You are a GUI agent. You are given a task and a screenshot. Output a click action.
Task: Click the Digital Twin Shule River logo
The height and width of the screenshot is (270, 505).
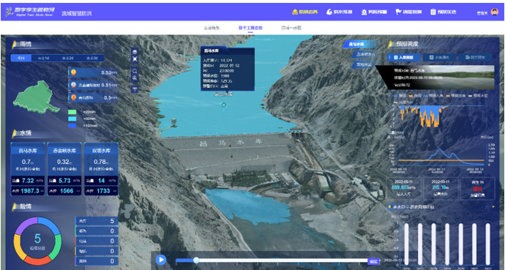tap(29, 12)
